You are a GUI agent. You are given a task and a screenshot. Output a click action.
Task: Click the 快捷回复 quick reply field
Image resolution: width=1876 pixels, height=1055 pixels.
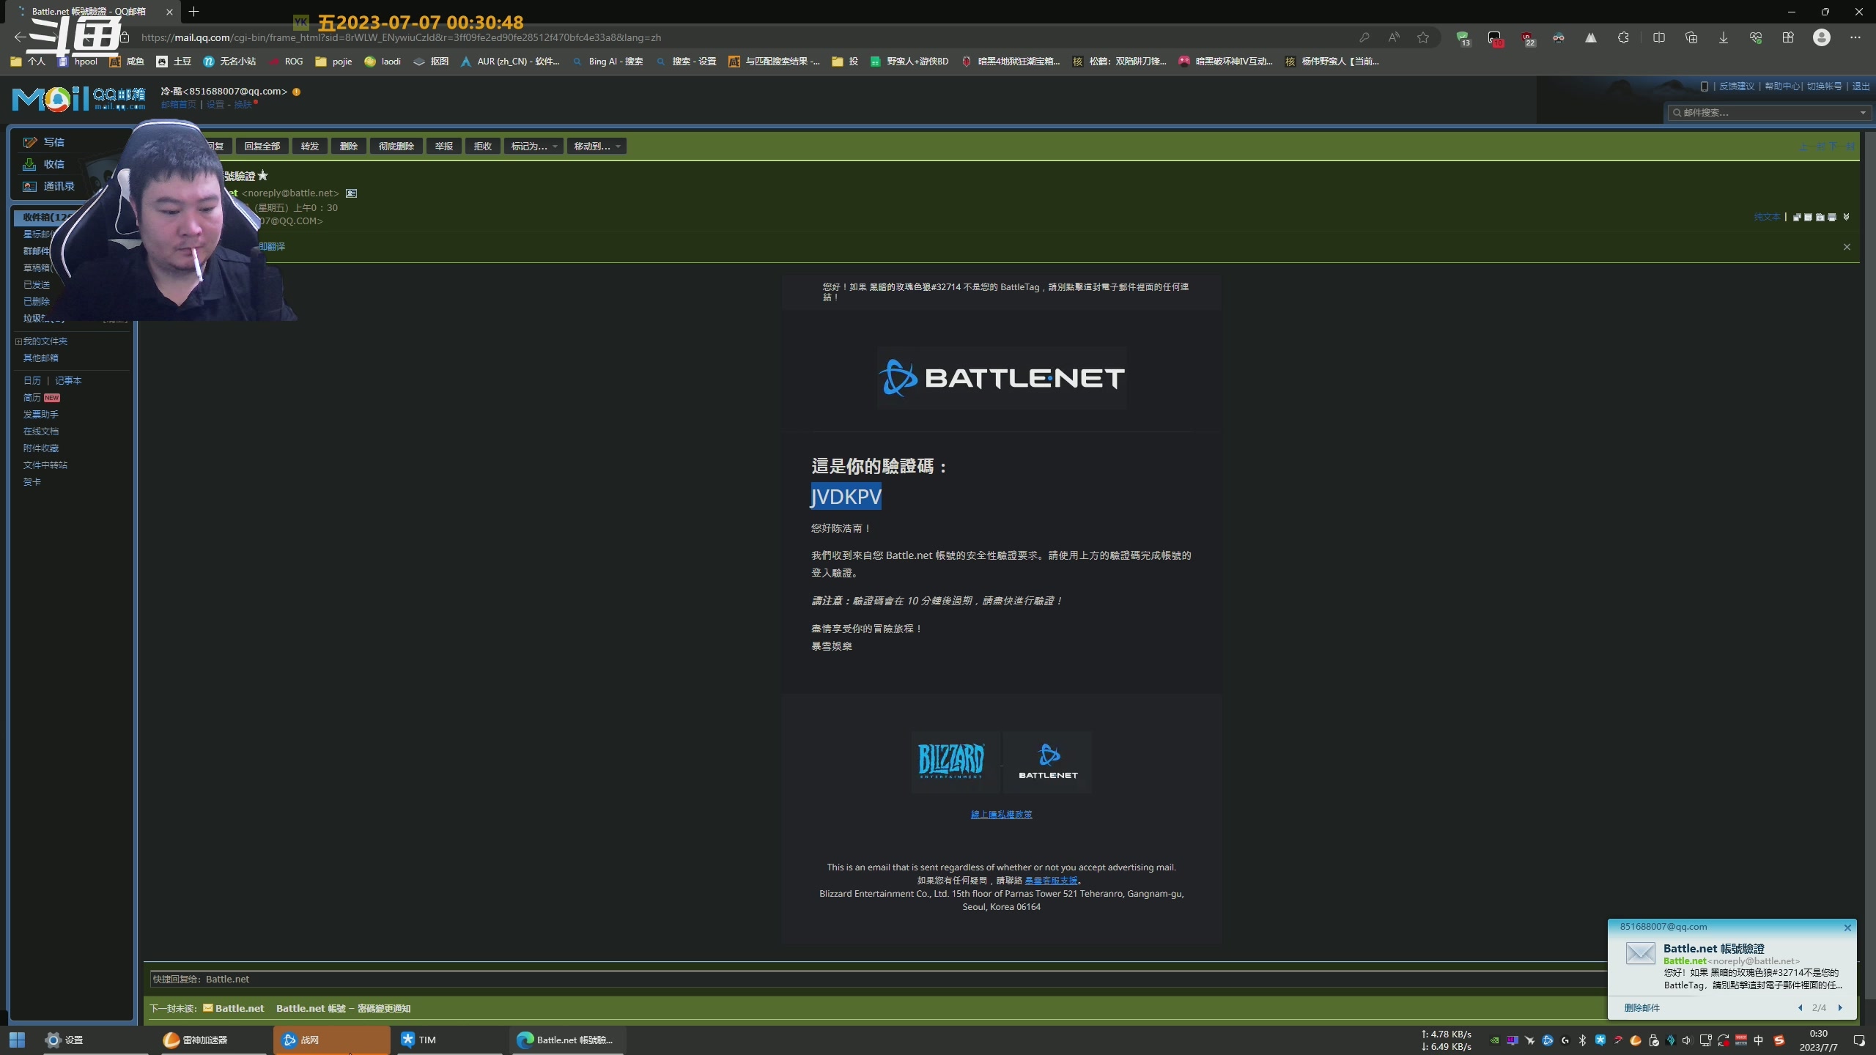click(x=879, y=980)
